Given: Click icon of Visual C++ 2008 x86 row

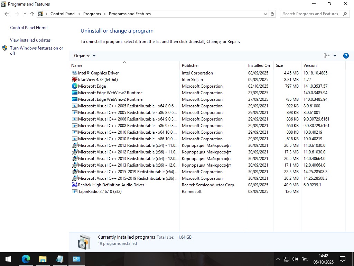Looking at the screenshot, I should (75, 125).
